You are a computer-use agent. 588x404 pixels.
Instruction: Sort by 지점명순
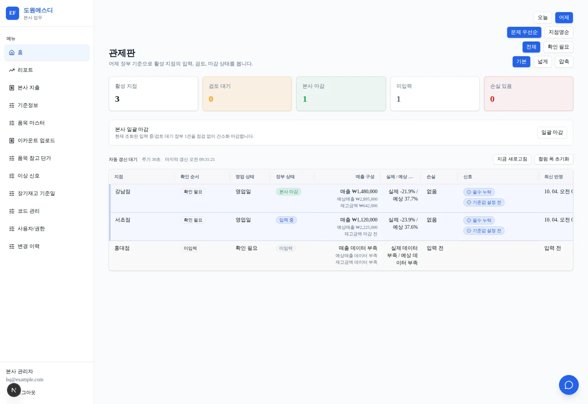(x=559, y=32)
